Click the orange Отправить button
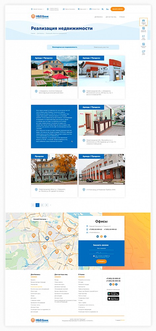The width and height of the screenshot is (156, 331). pyautogui.click(x=101, y=261)
